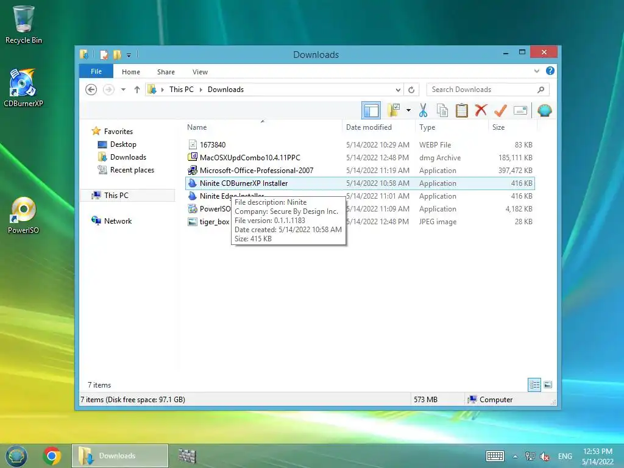624x468 pixels.
Task: Go up one level with Up arrow
Action: click(x=137, y=90)
